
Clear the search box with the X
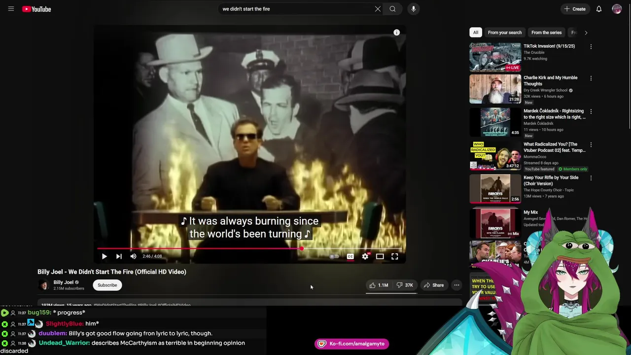pos(378,9)
